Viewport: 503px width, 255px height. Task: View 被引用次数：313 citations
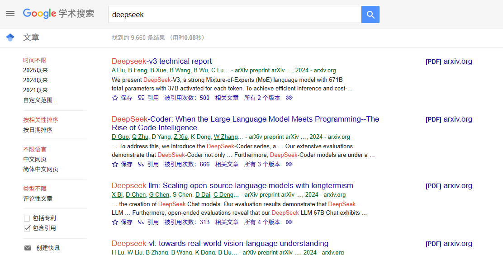tap(187, 222)
